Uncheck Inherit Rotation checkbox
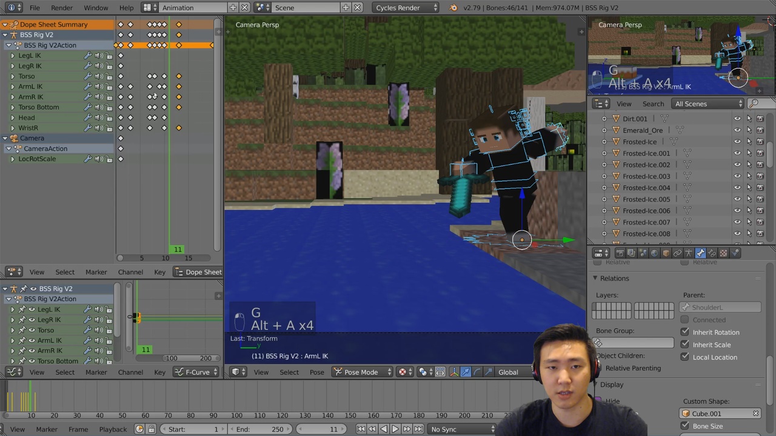The image size is (776, 436). pos(685,332)
